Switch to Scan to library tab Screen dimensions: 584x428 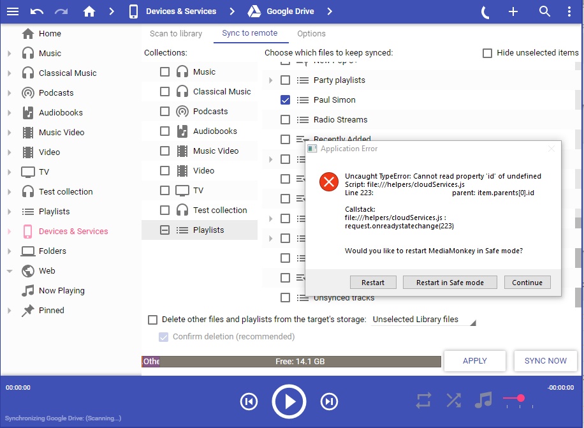pyautogui.click(x=176, y=34)
